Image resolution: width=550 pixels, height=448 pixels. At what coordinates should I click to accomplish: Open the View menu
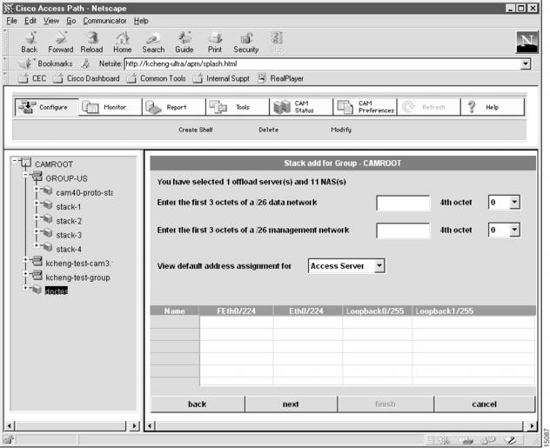pos(51,21)
